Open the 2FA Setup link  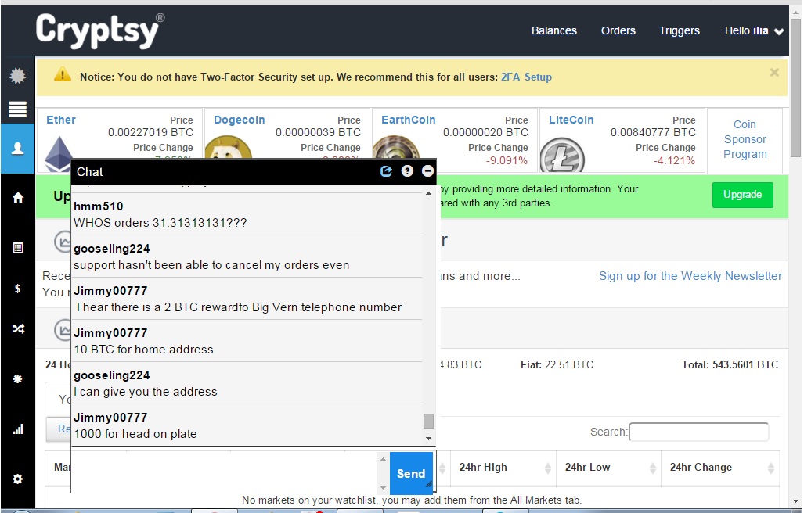(x=526, y=77)
